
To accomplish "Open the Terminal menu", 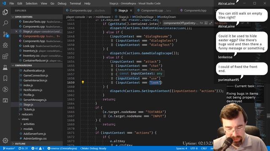I will point(75,3).
